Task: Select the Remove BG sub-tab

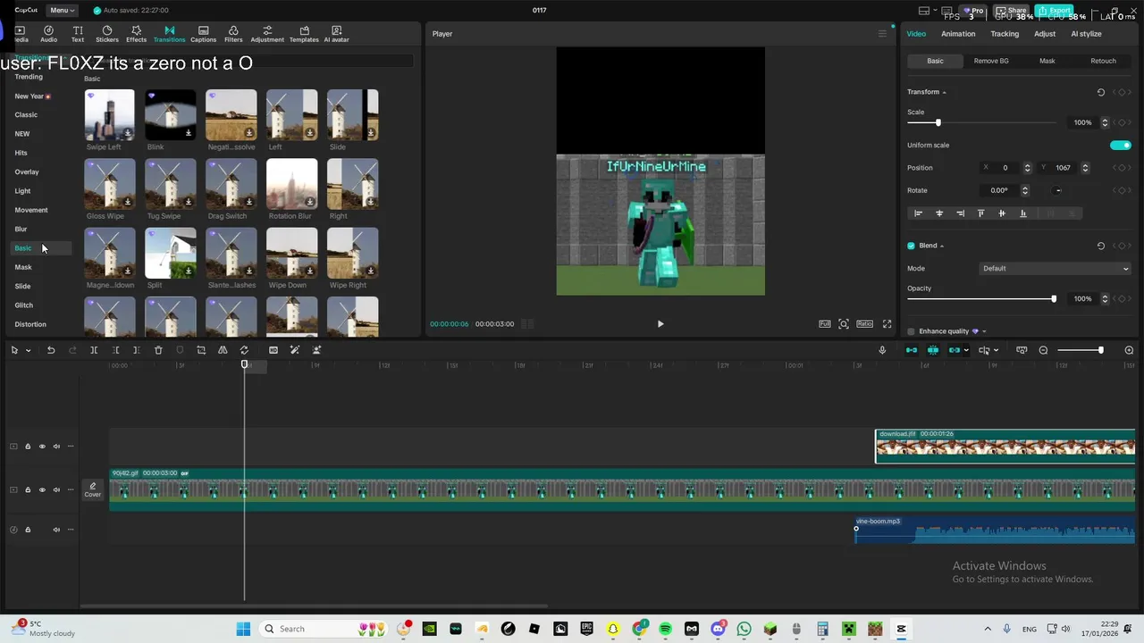Action: pos(991,61)
